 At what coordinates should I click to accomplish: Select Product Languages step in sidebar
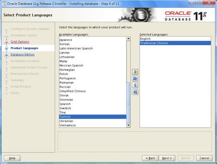(24, 48)
